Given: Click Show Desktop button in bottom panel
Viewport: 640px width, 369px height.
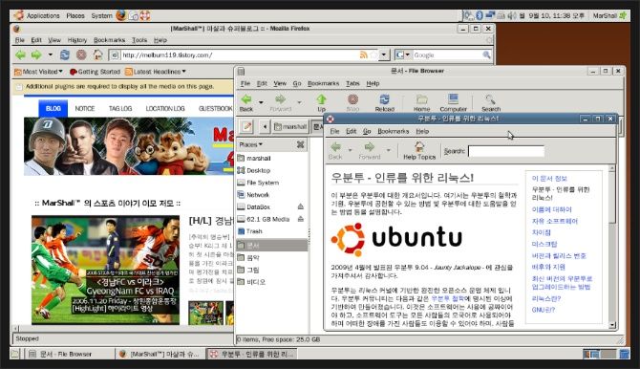Looking at the screenshot, I should tap(15, 354).
